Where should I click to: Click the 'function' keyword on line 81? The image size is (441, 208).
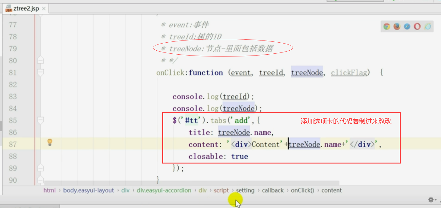click(x=206, y=73)
